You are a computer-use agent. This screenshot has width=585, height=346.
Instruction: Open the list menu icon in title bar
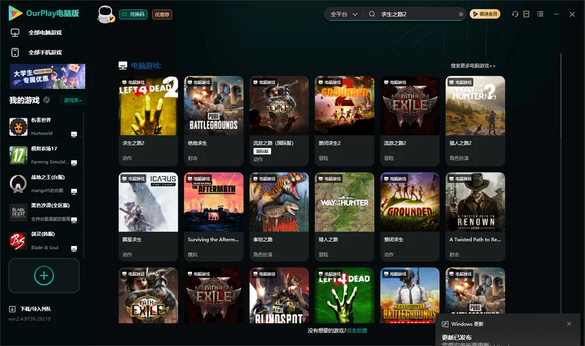540,14
